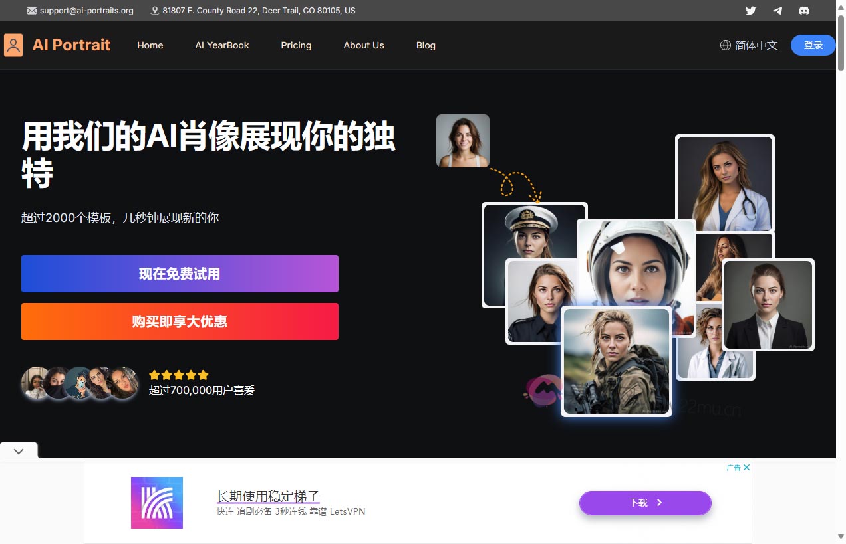Image resolution: width=846 pixels, height=544 pixels.
Task: Click the LetsVPN ad logo
Action: [x=157, y=503]
